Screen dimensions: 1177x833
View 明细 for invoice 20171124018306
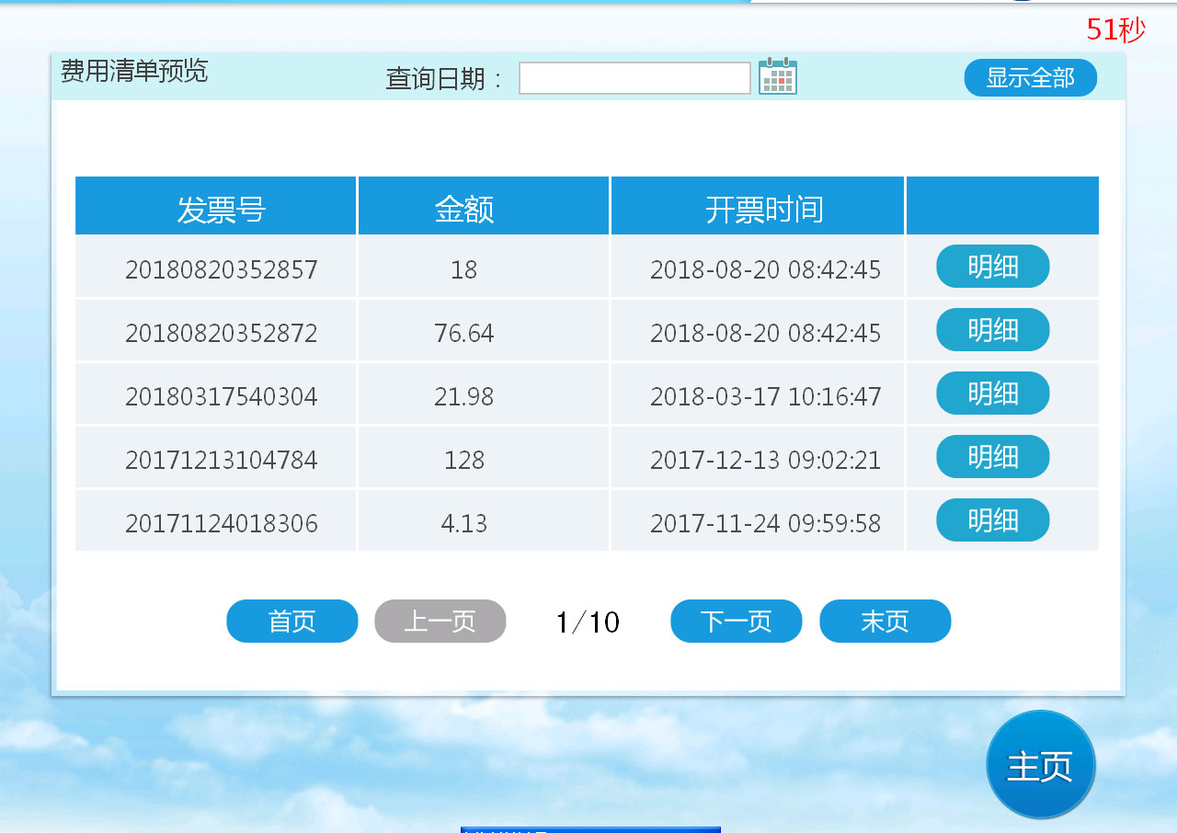(992, 520)
